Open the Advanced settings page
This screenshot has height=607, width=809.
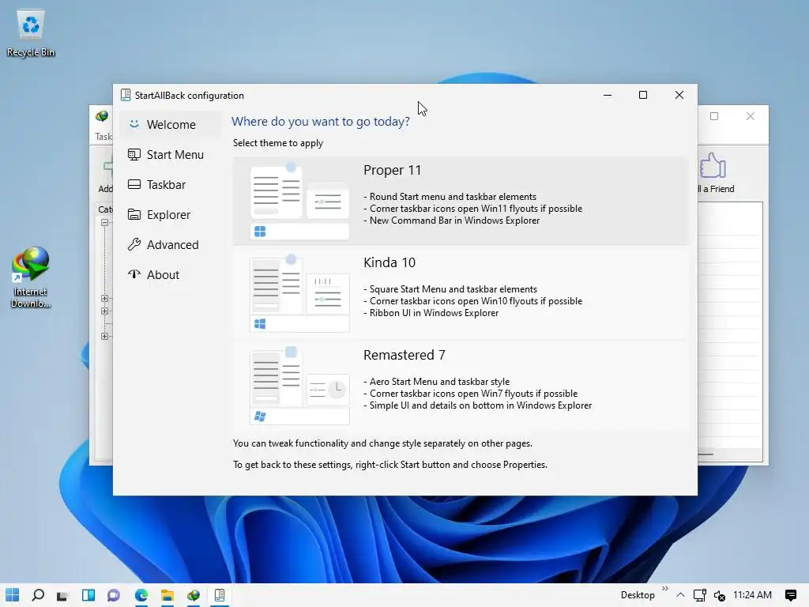[171, 244]
